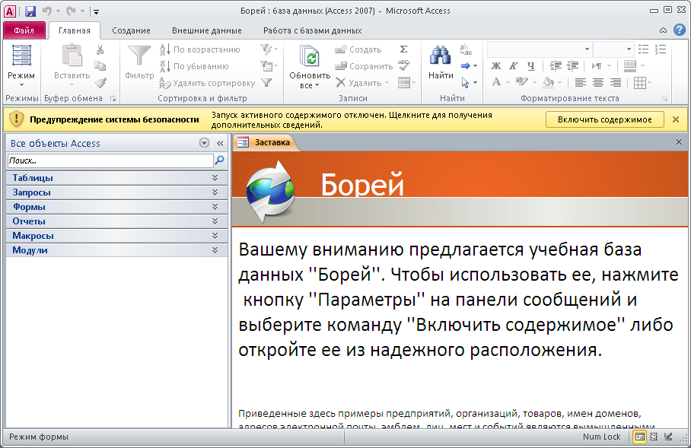Viewport: 691px width, 448px height.
Task: Open the Режим view mode button
Action: (21, 66)
